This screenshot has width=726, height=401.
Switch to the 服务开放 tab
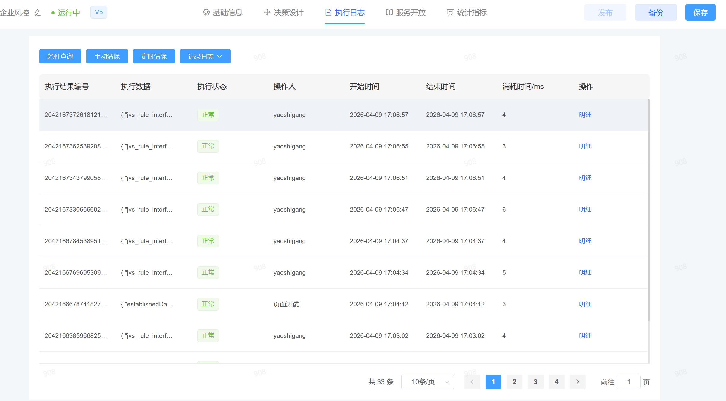click(x=410, y=13)
